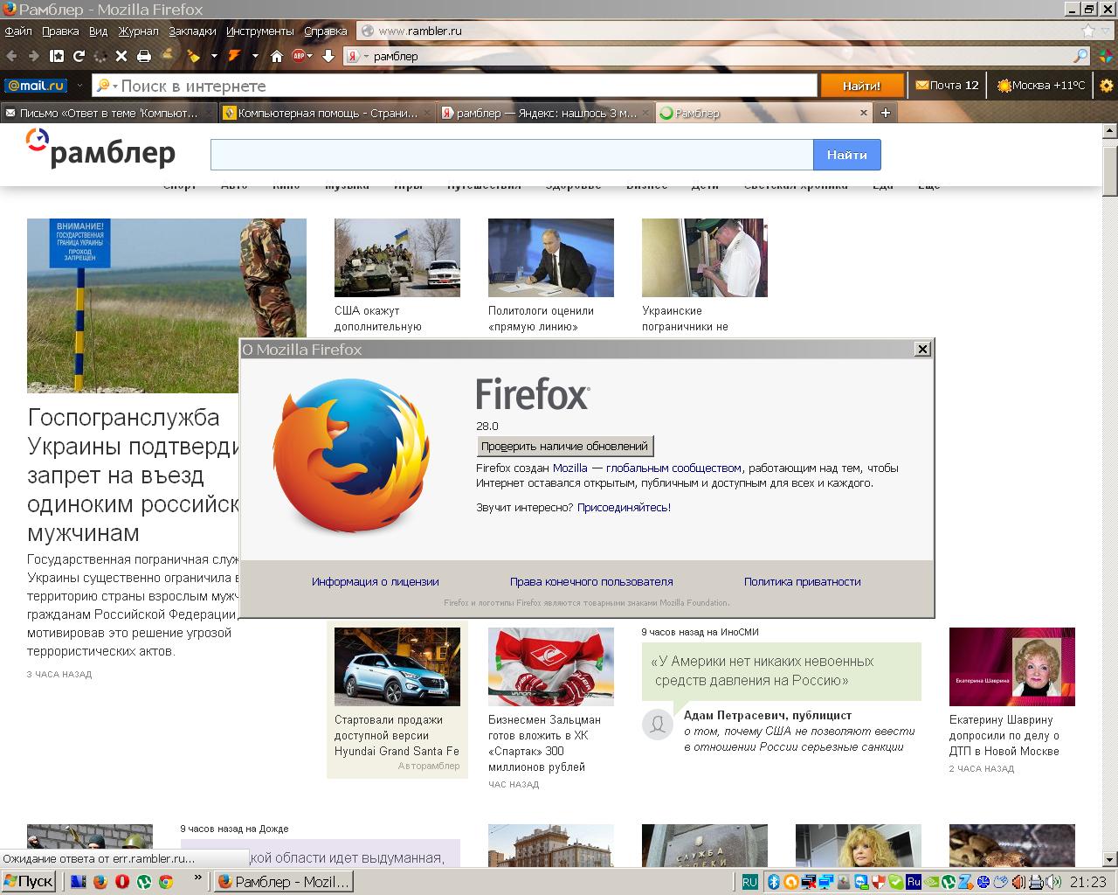1118x895 pixels.
Task: Expand the dropdown next to the lightning icon
Action: [x=255, y=56]
